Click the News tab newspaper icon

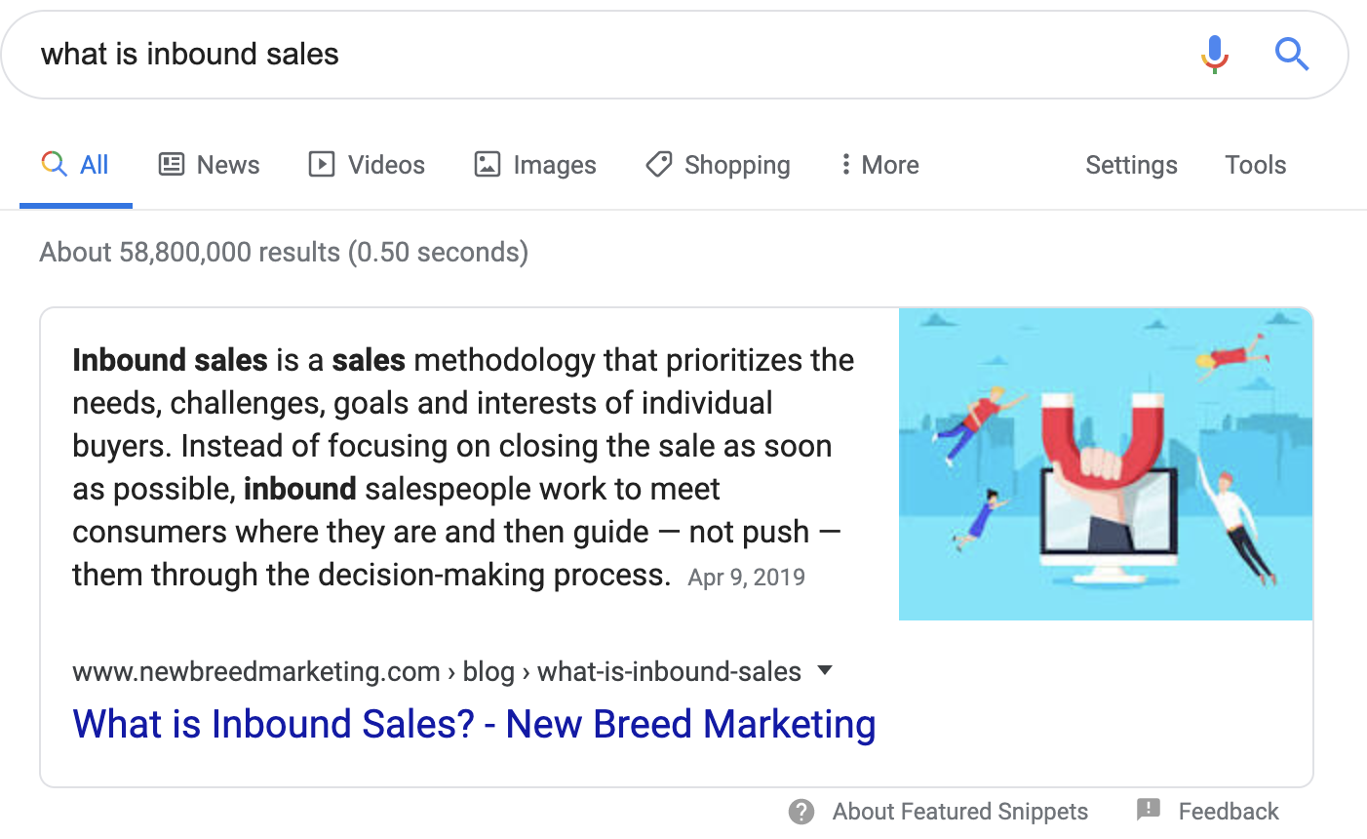click(172, 164)
